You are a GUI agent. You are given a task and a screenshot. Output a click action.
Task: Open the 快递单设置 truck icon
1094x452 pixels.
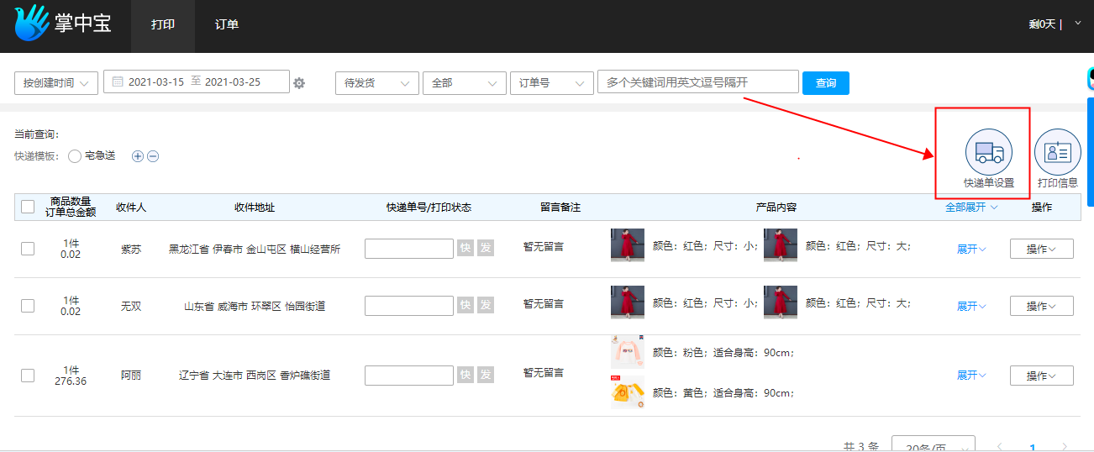tap(988, 152)
